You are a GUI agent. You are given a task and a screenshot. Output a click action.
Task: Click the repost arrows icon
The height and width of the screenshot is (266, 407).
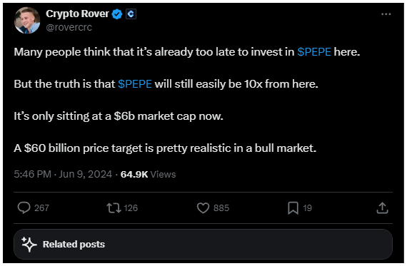click(x=114, y=208)
